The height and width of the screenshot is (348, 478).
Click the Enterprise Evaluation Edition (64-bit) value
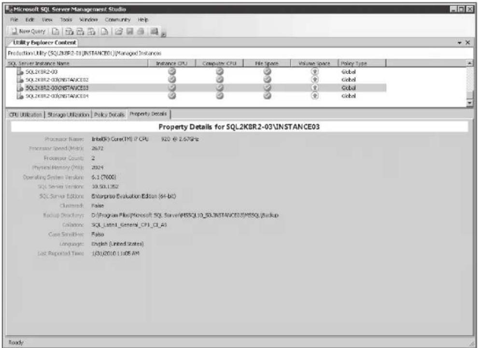click(134, 196)
